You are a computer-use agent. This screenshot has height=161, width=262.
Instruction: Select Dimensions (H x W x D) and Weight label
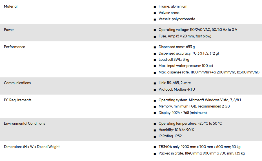point(32,147)
